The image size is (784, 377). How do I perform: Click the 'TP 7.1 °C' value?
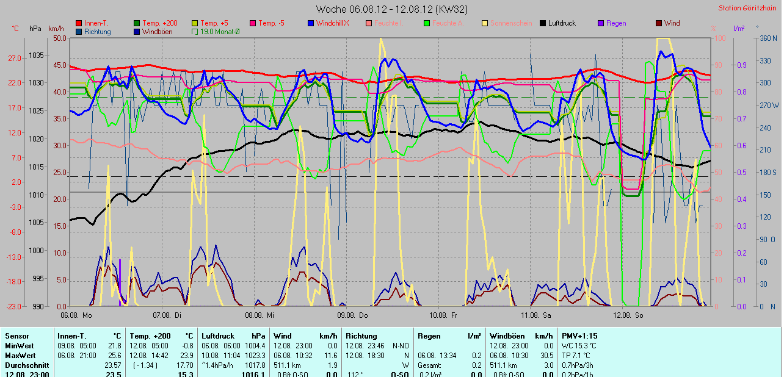pos(577,355)
